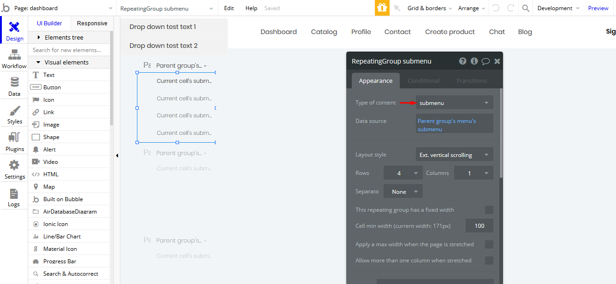The image size is (616, 284).
Task: Open the Development version dropdown
Action: 558,8
